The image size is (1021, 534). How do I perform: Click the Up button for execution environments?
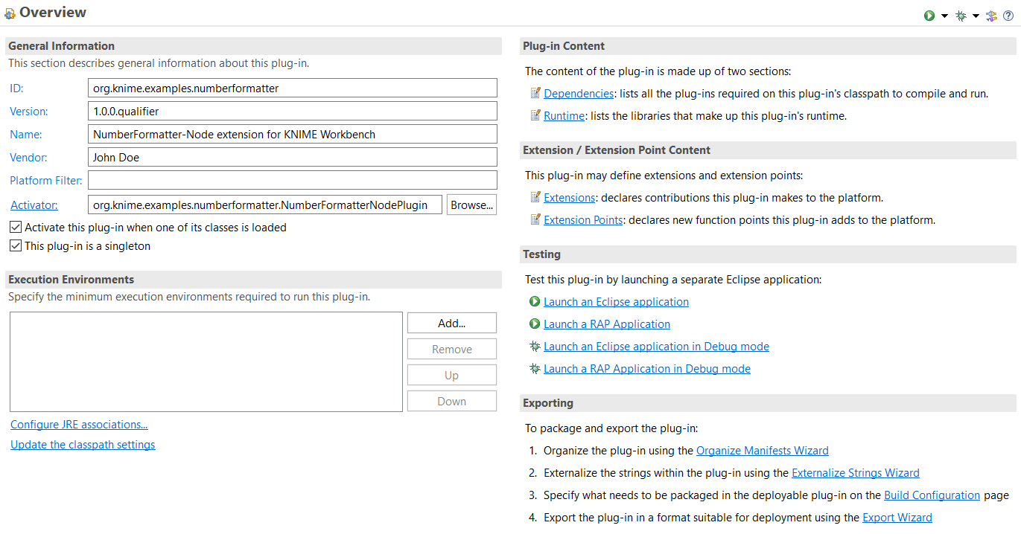(452, 375)
